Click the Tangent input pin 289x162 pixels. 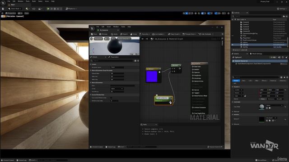click(193, 93)
